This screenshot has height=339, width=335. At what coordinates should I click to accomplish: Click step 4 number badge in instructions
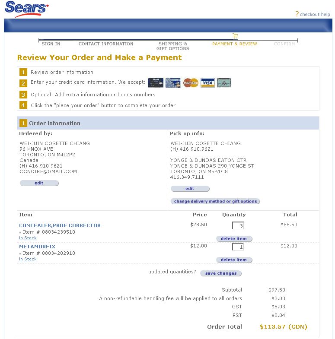(x=23, y=105)
